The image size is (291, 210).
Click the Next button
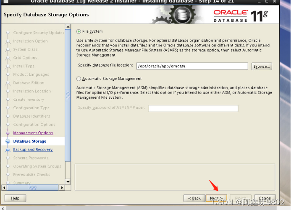(216, 198)
